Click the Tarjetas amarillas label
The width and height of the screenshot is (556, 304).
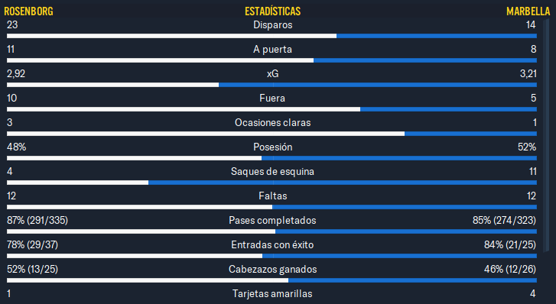tap(272, 294)
